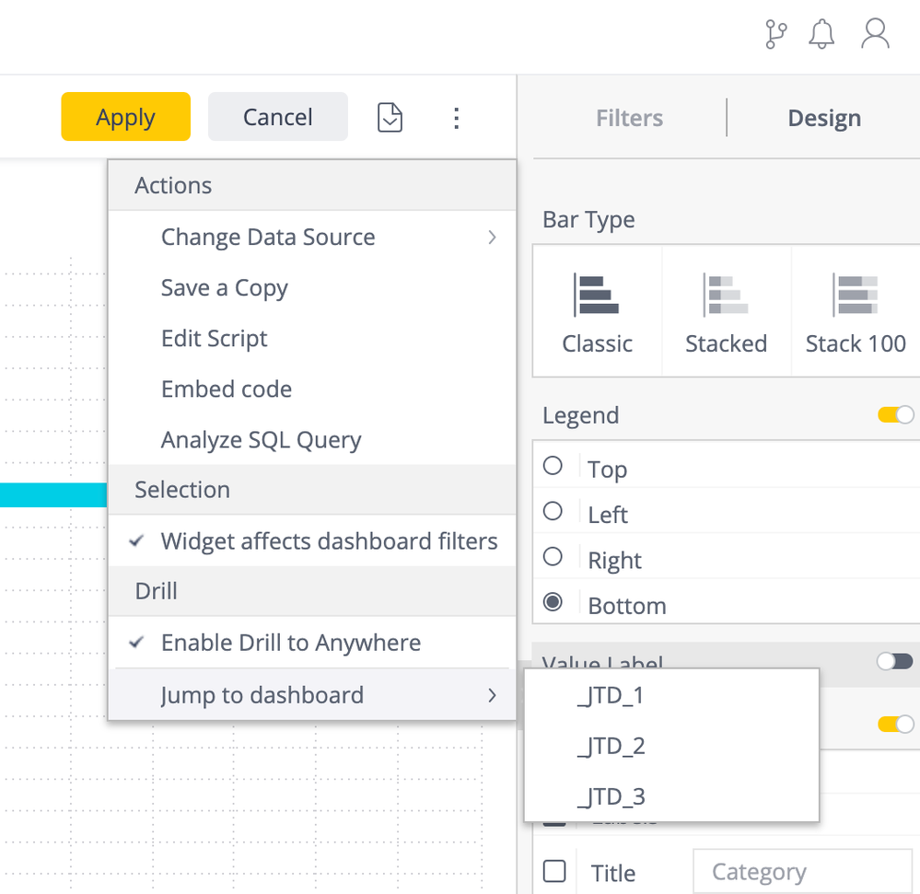
Task: Select the Classic bar type
Action: 598,310
